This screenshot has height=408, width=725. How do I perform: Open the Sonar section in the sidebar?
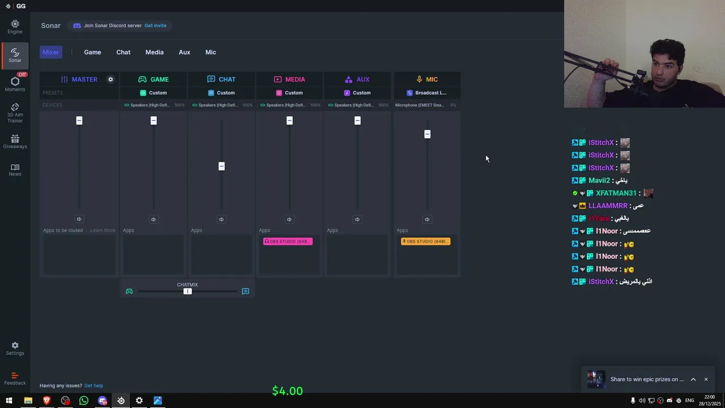click(x=15, y=55)
